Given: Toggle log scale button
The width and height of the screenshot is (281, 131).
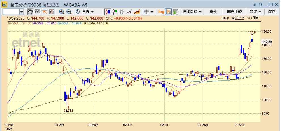Looking at the screenshot, I should click(x=161, y=12).
